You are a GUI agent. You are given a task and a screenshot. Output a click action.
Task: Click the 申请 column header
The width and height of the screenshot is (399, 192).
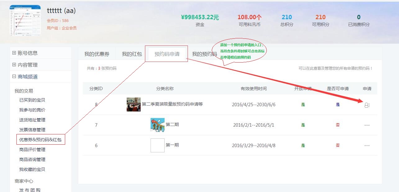(367, 89)
